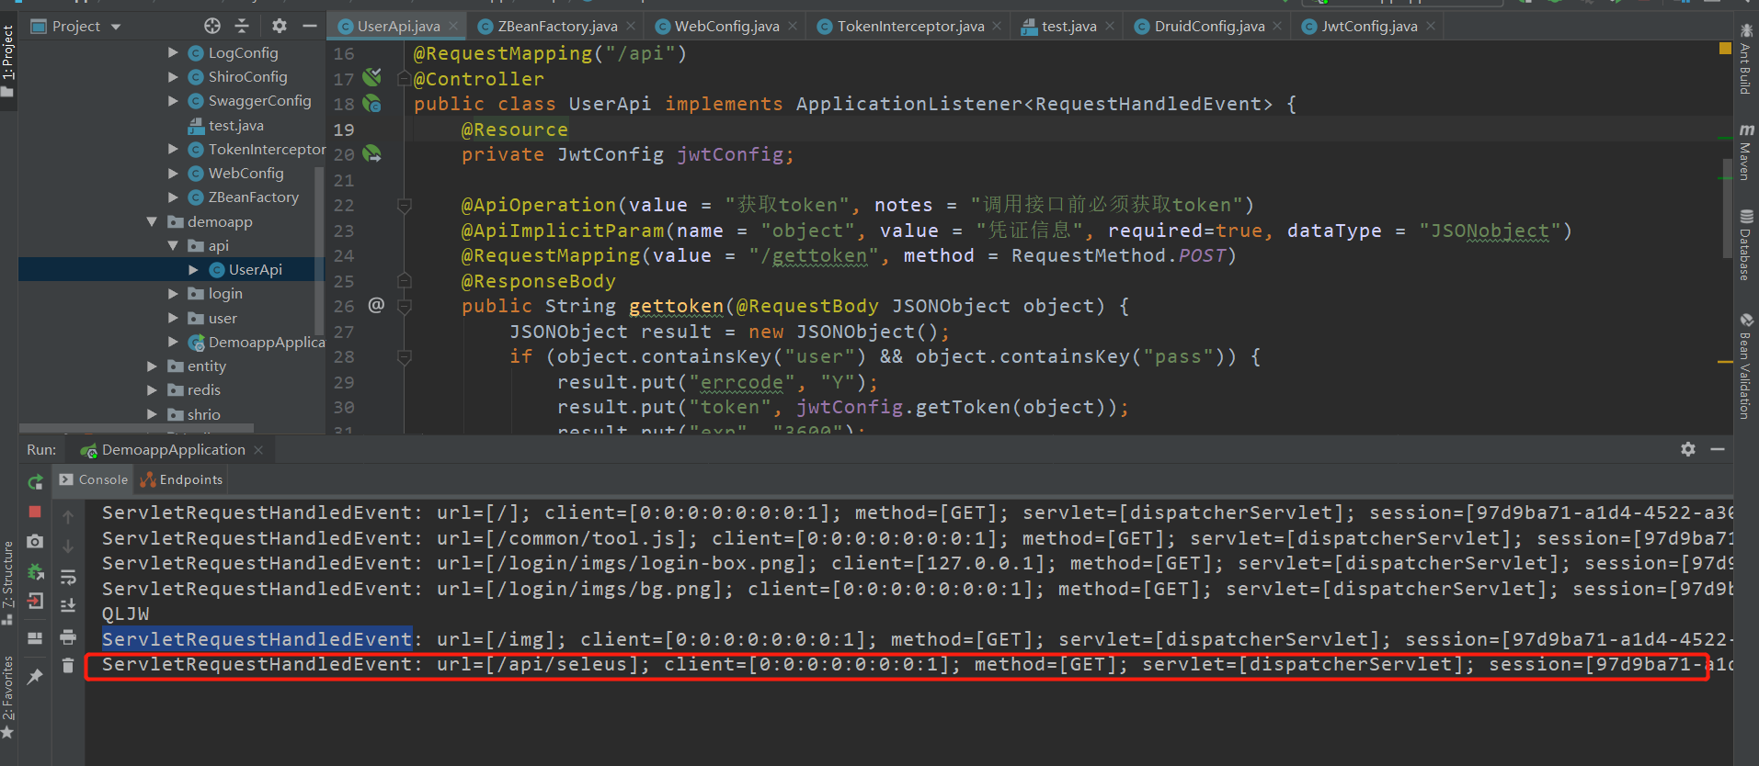Toggle the 1: Project side panel button
This screenshot has height=766, width=1759.
[8, 61]
